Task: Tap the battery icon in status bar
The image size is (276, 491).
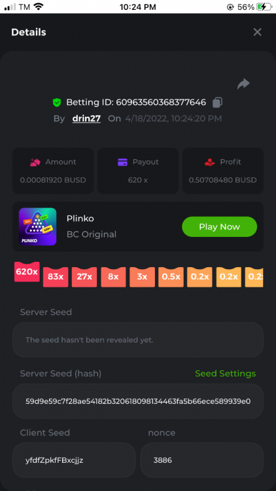Action: [x=264, y=7]
